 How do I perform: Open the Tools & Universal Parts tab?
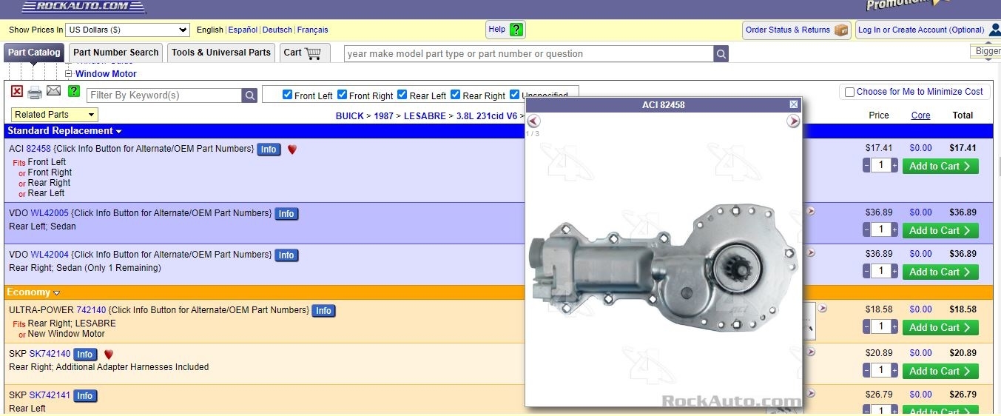(x=221, y=53)
